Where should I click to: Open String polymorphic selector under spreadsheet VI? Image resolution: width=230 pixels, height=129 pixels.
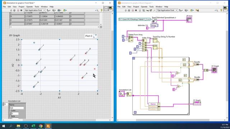coord(154,25)
